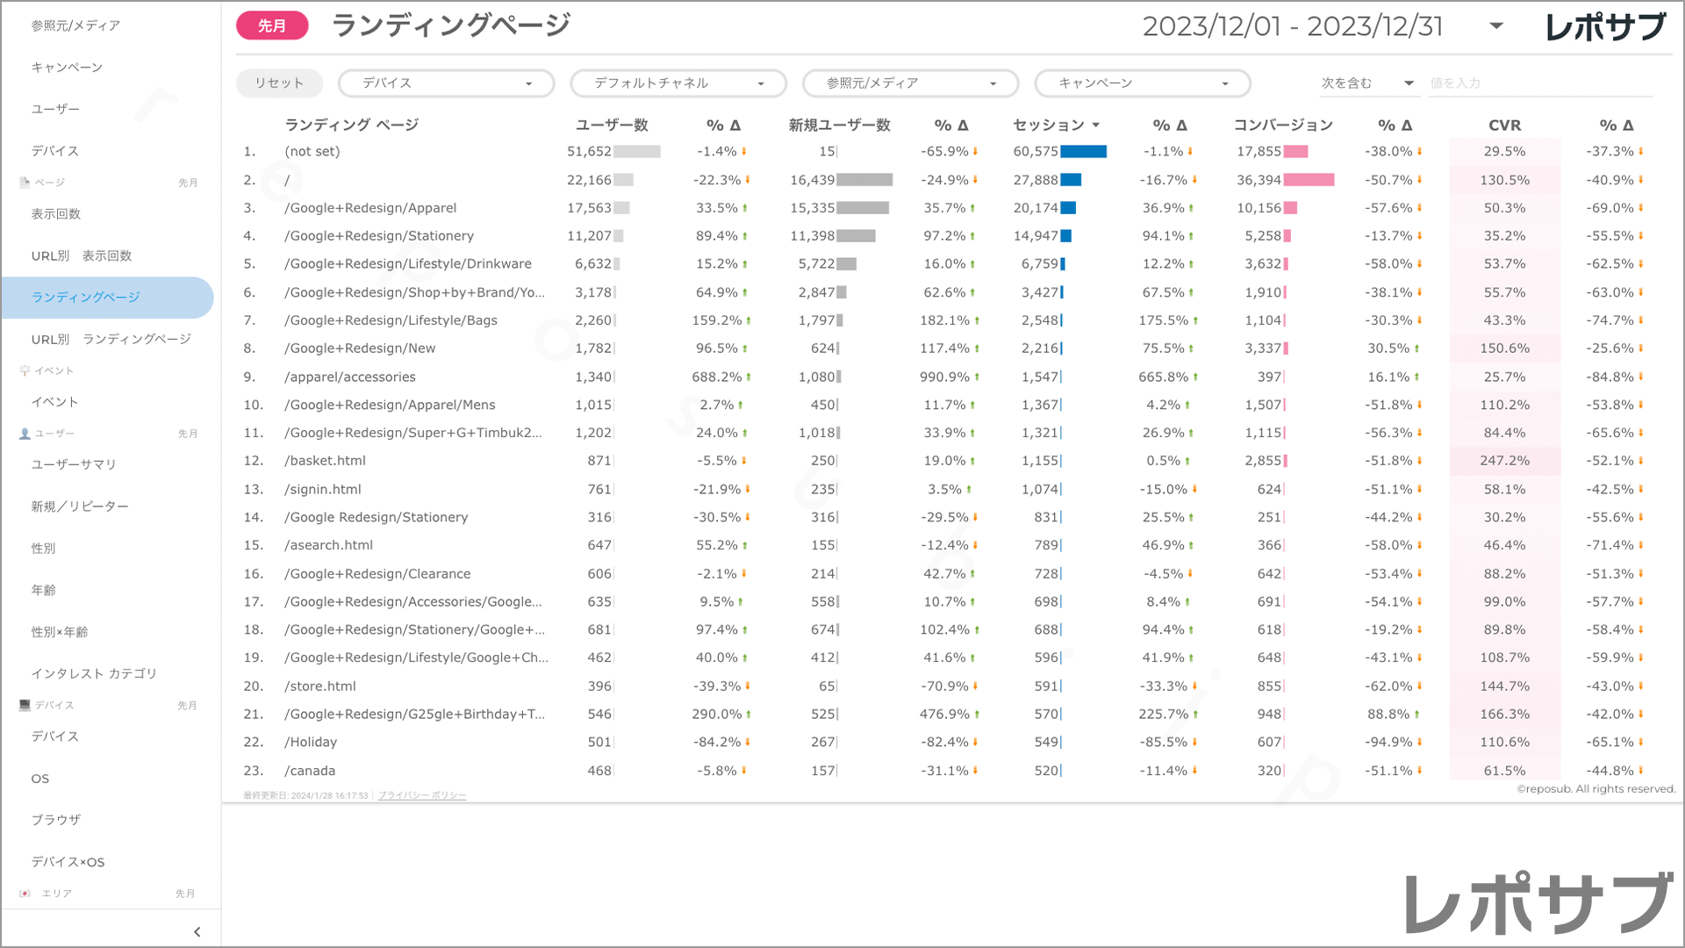Screen dimensions: 1685x948
Task: Click the 値を入力 text field
Action: point(1540,83)
